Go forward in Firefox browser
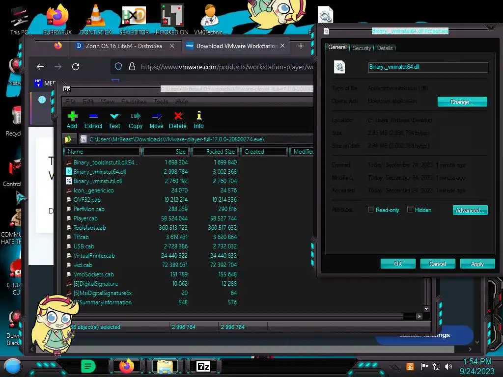503x377 pixels. pos(58,67)
